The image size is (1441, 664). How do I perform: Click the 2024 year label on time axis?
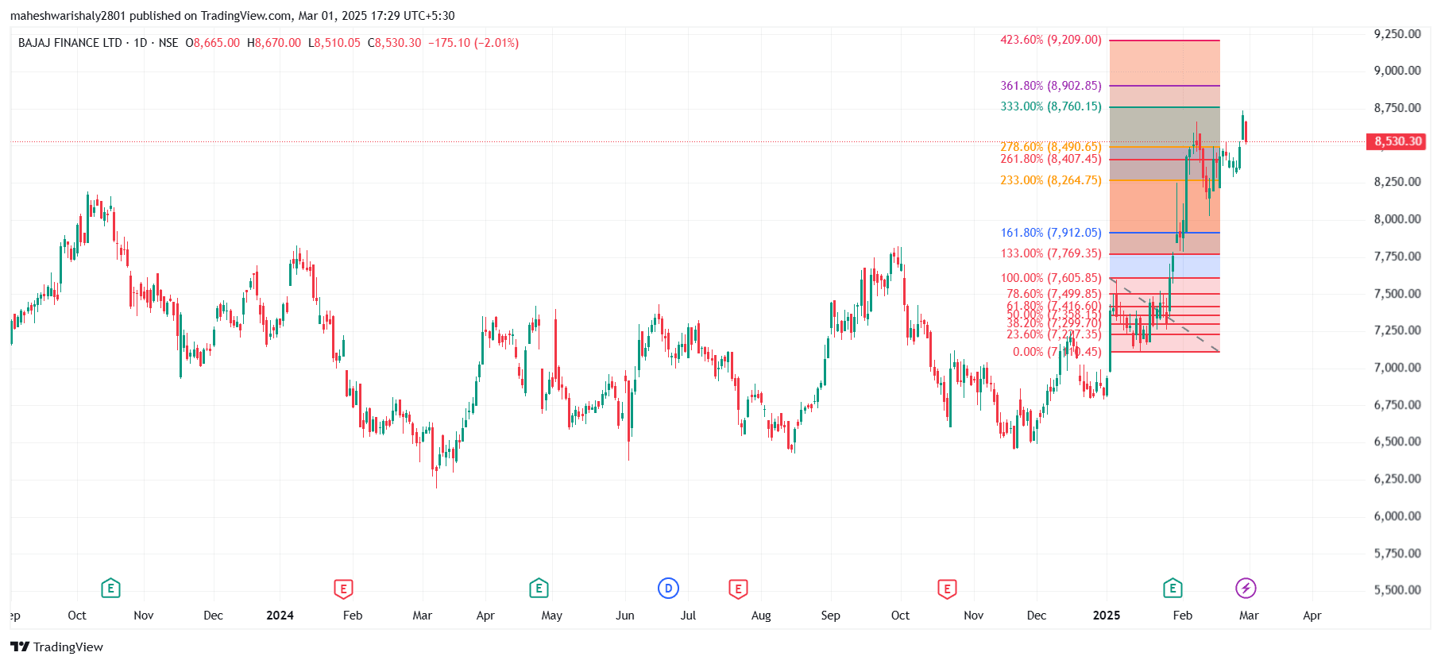[x=280, y=616]
